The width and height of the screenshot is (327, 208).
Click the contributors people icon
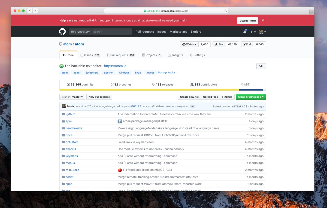point(192,85)
